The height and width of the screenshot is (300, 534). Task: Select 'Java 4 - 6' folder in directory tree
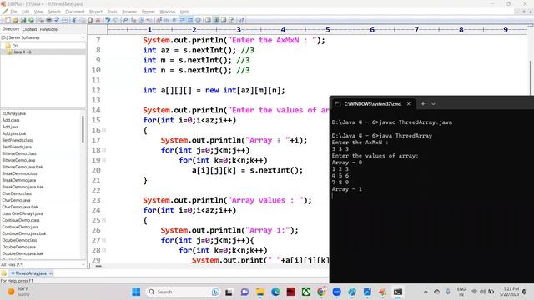pos(23,52)
